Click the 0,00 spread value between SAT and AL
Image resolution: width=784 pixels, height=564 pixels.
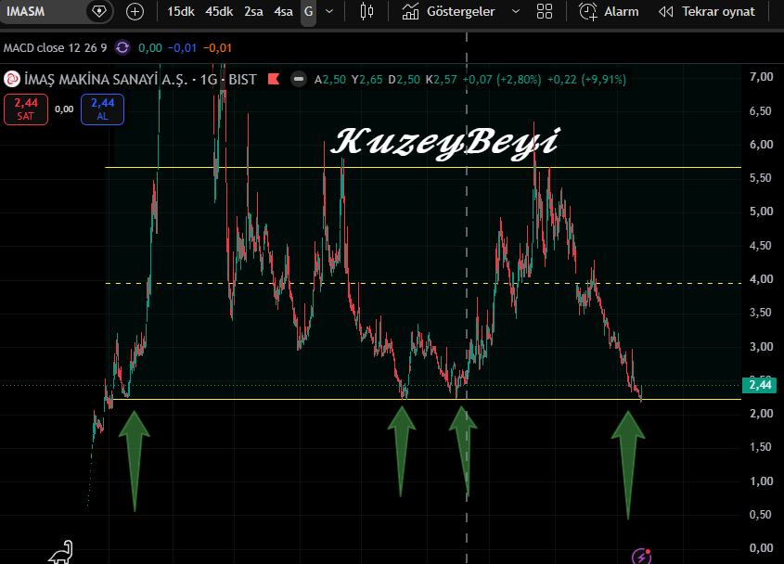click(x=64, y=109)
